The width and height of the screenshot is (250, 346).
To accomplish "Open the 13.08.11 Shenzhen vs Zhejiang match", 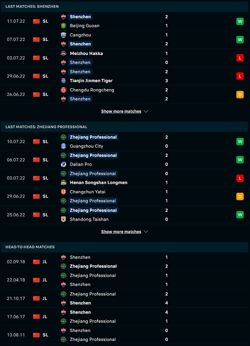I will [125, 335].
